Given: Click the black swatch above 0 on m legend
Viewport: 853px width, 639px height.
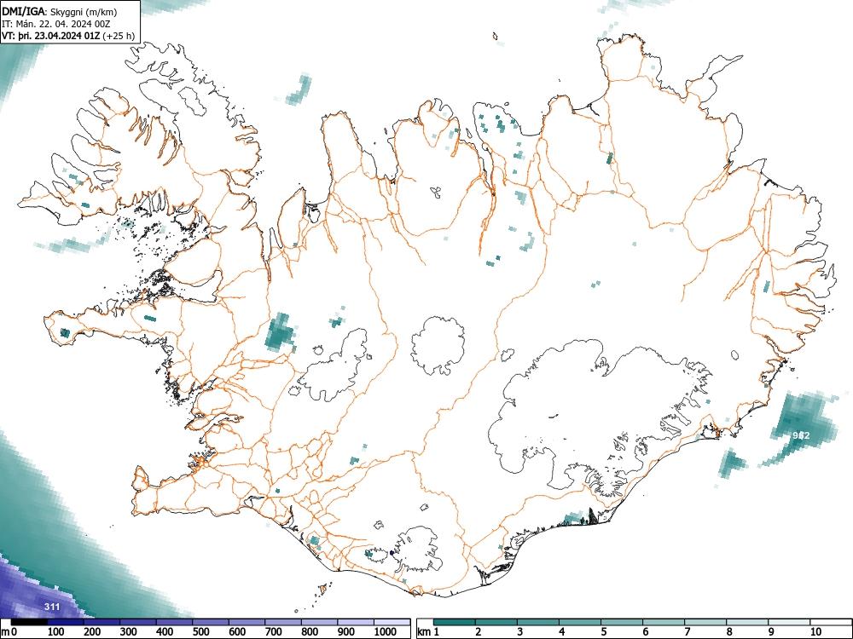Looking at the screenshot, I should pos(29,622).
